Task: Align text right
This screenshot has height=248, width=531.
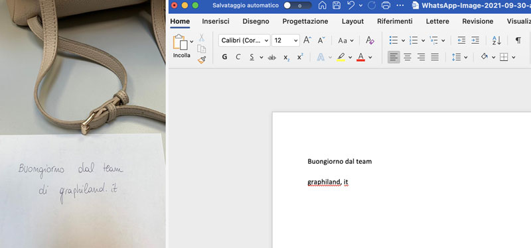Action: coord(421,57)
